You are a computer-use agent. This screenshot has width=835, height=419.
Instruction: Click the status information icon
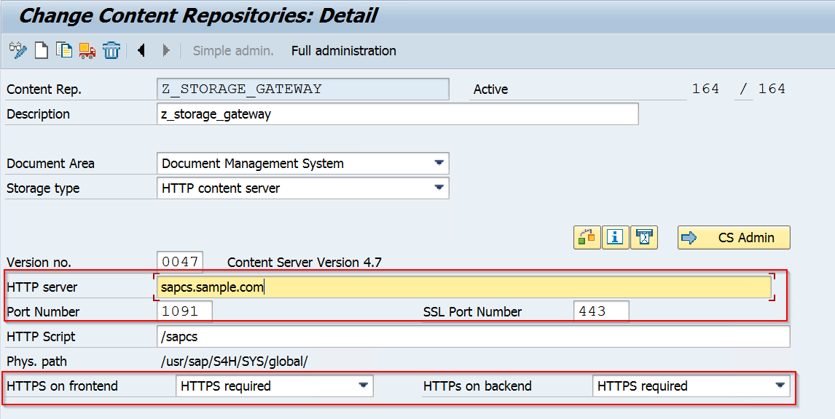(x=615, y=238)
